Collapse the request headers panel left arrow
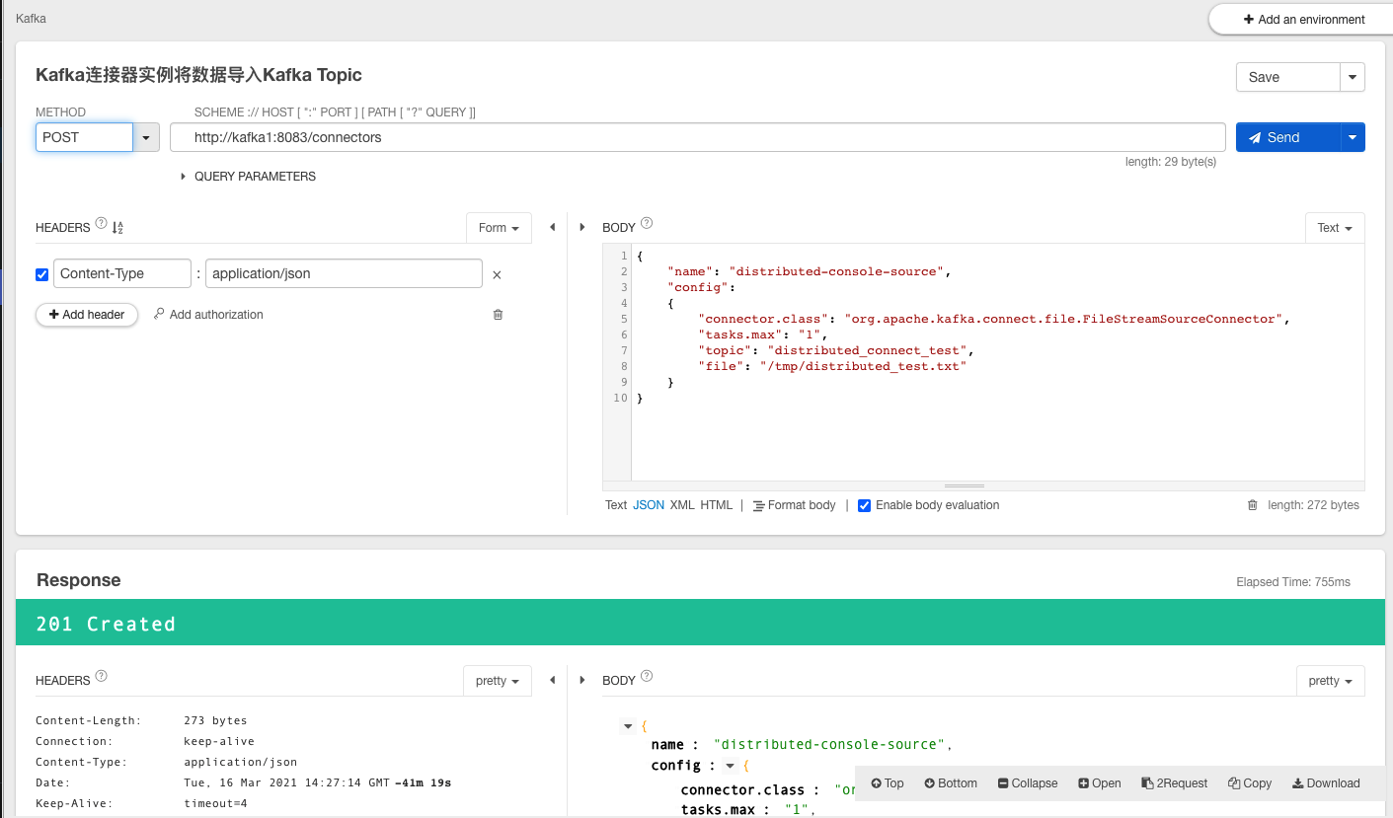Image resolution: width=1393 pixels, height=818 pixels. (x=552, y=227)
